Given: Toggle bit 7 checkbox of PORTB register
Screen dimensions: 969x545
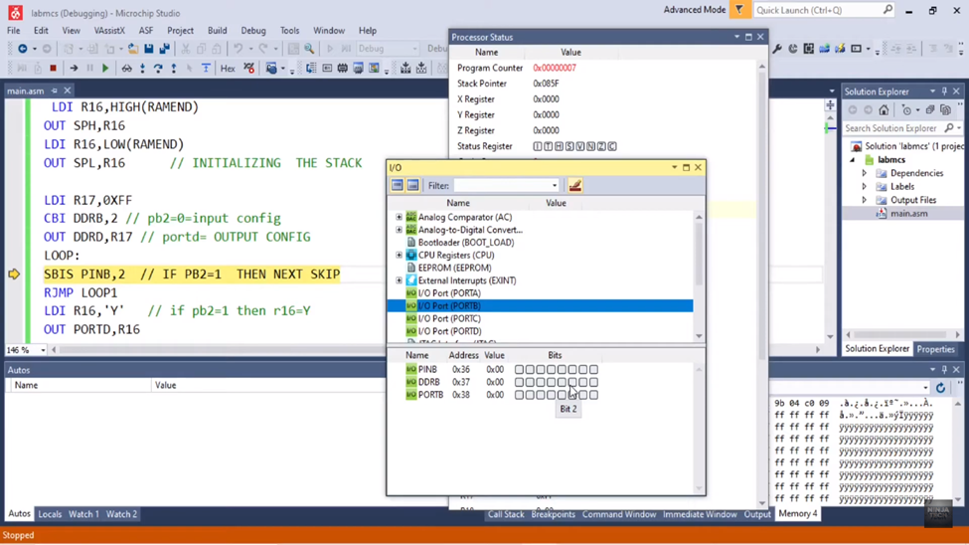Looking at the screenshot, I should [519, 395].
